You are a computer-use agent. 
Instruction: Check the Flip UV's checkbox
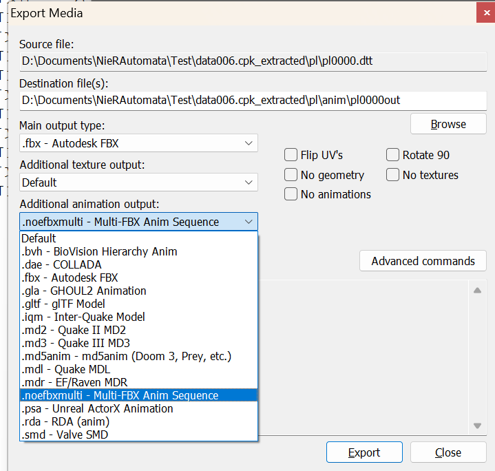[x=291, y=155]
